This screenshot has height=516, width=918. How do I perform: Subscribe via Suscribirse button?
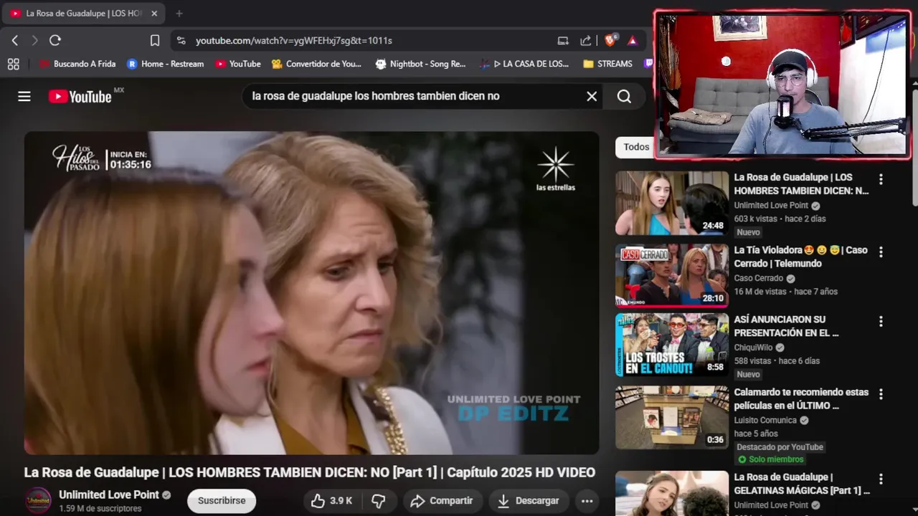222,501
